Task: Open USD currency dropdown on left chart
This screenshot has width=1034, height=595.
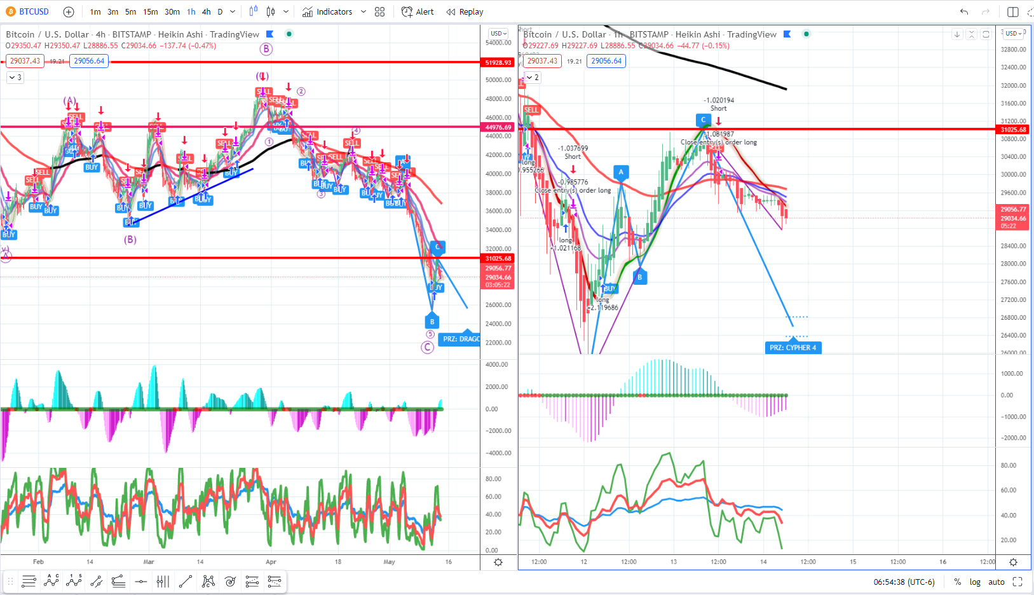Action: coord(498,34)
